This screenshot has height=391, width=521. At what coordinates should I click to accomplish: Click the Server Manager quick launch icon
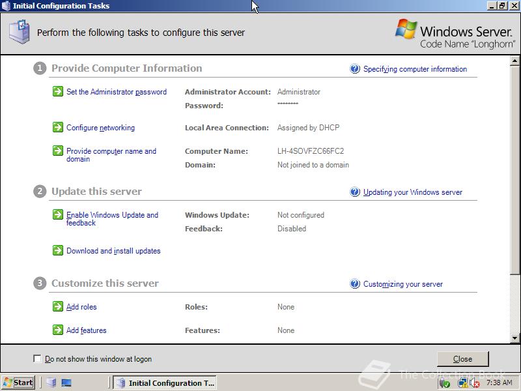pos(51,383)
